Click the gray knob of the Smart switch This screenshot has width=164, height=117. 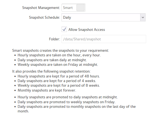pyautogui.click(x=81, y=8)
